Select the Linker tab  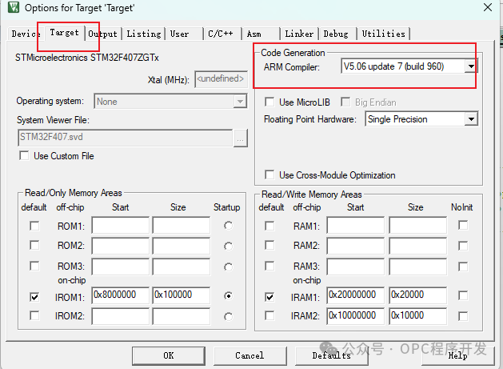pos(299,34)
